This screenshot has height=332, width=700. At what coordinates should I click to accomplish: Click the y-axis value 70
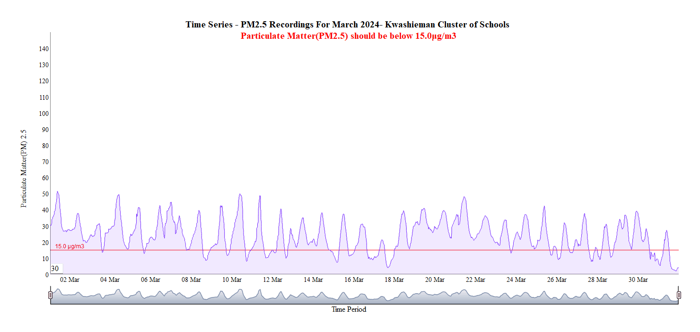point(45,162)
